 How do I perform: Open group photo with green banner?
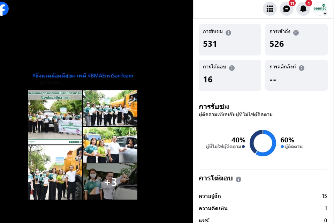(x=55, y=117)
